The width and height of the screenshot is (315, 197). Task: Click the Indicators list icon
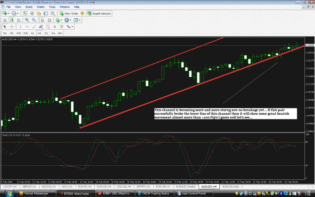click(x=57, y=20)
